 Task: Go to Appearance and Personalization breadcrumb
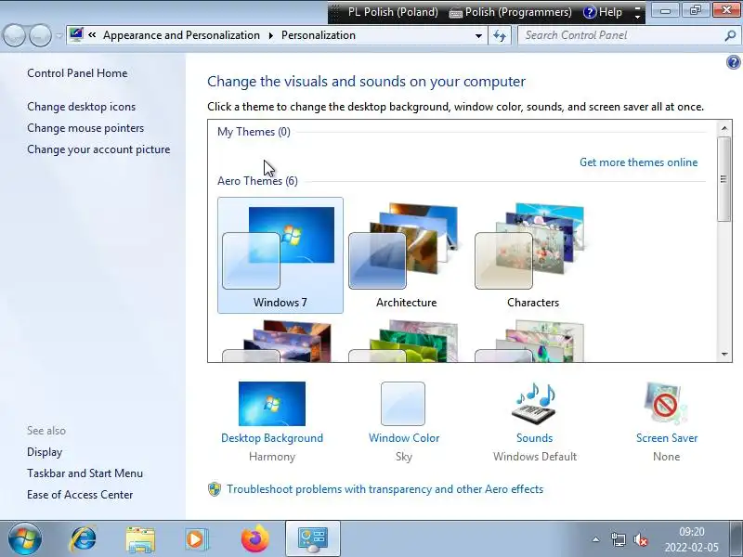click(x=181, y=35)
